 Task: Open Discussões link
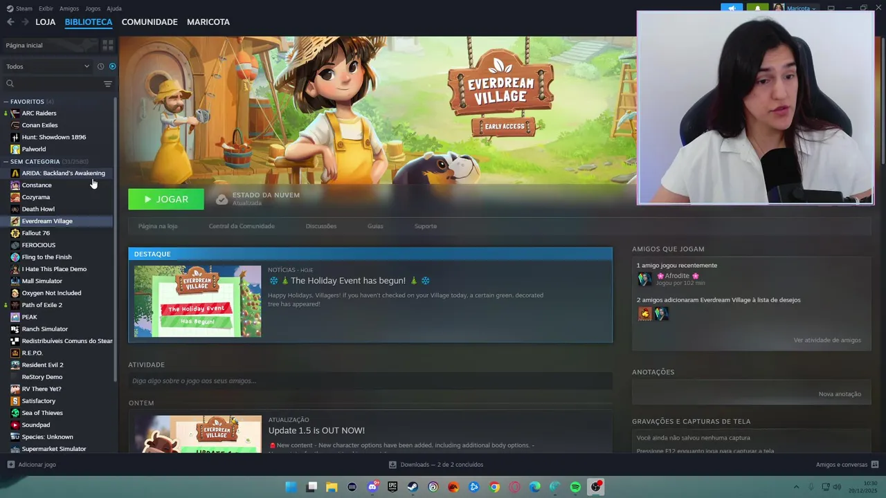pyautogui.click(x=321, y=226)
